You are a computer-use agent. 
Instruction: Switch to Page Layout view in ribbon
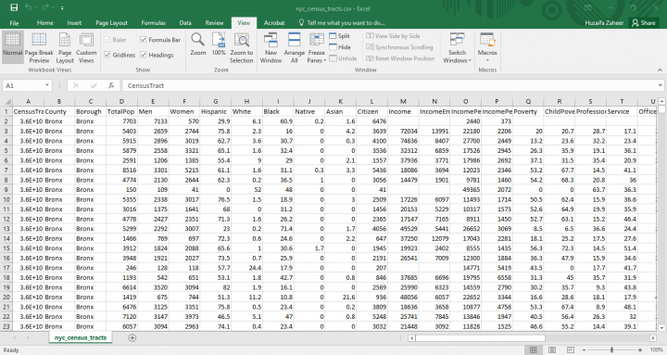click(x=65, y=47)
